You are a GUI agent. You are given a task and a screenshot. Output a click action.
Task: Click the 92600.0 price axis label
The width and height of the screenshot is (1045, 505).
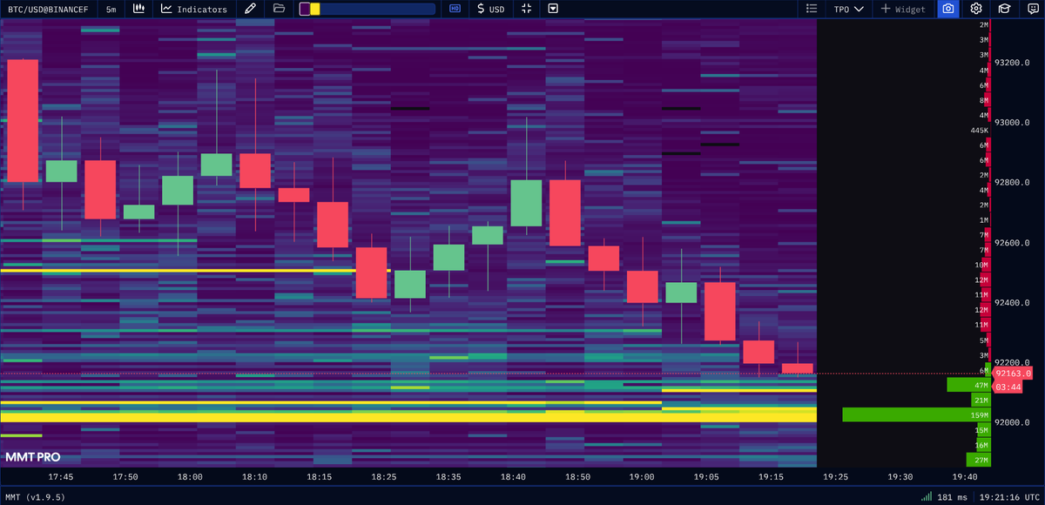1013,243
